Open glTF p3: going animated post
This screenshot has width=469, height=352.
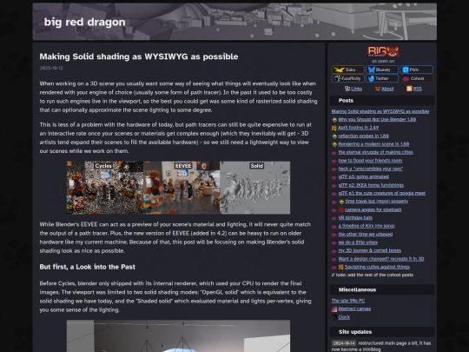pyautogui.click(x=363, y=176)
